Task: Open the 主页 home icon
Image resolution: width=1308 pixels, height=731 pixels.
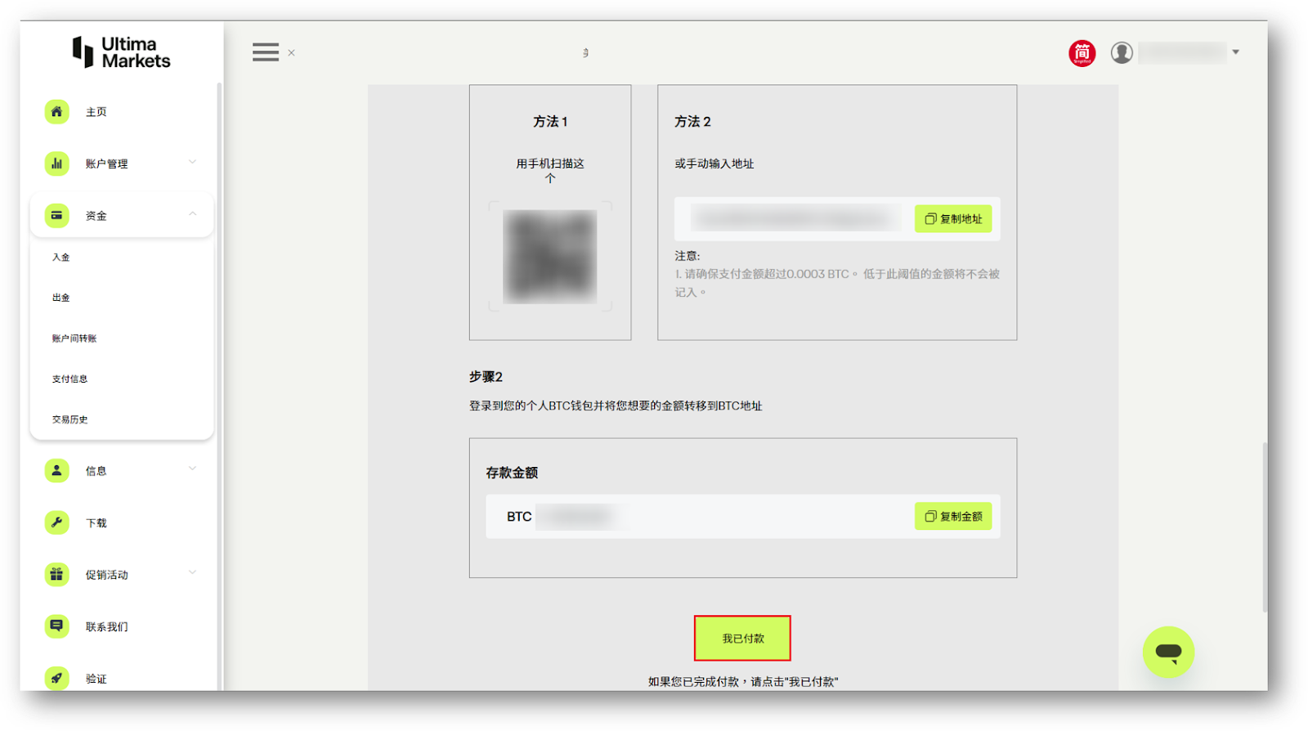Action: [x=56, y=111]
